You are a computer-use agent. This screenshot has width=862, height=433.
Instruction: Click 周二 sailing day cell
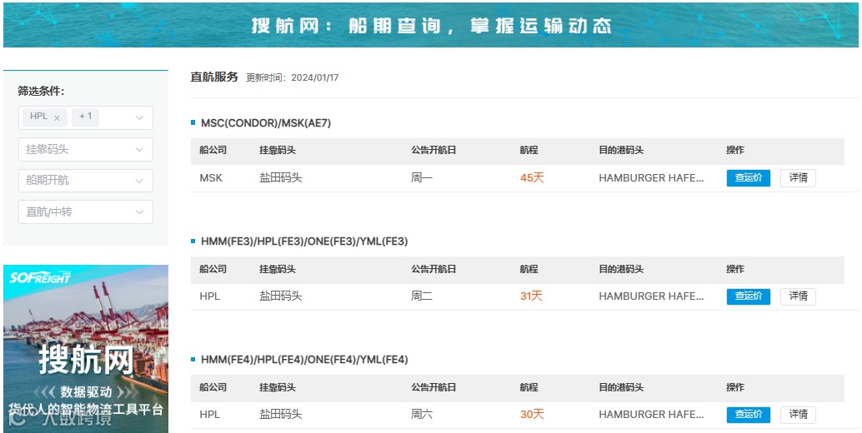pyautogui.click(x=422, y=296)
